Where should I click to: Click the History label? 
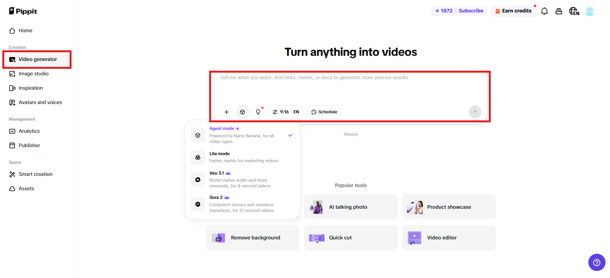pyautogui.click(x=351, y=134)
